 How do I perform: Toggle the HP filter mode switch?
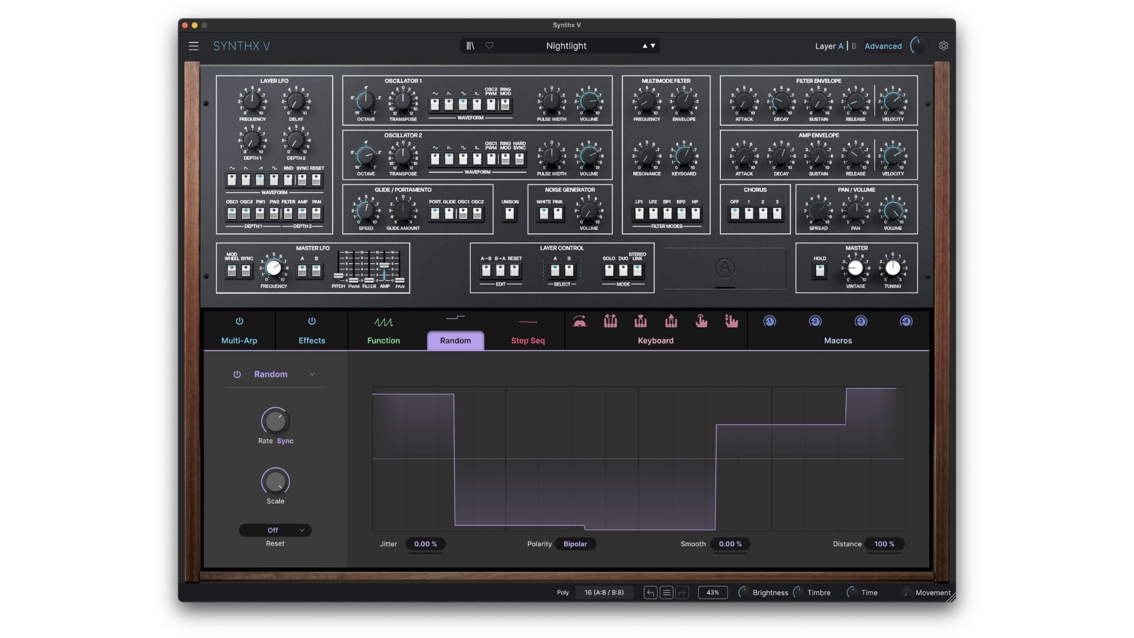coord(695,213)
